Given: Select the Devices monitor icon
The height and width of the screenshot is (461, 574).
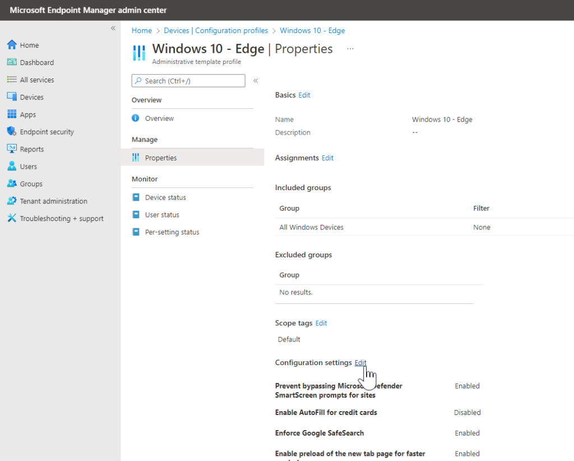Looking at the screenshot, I should [12, 96].
